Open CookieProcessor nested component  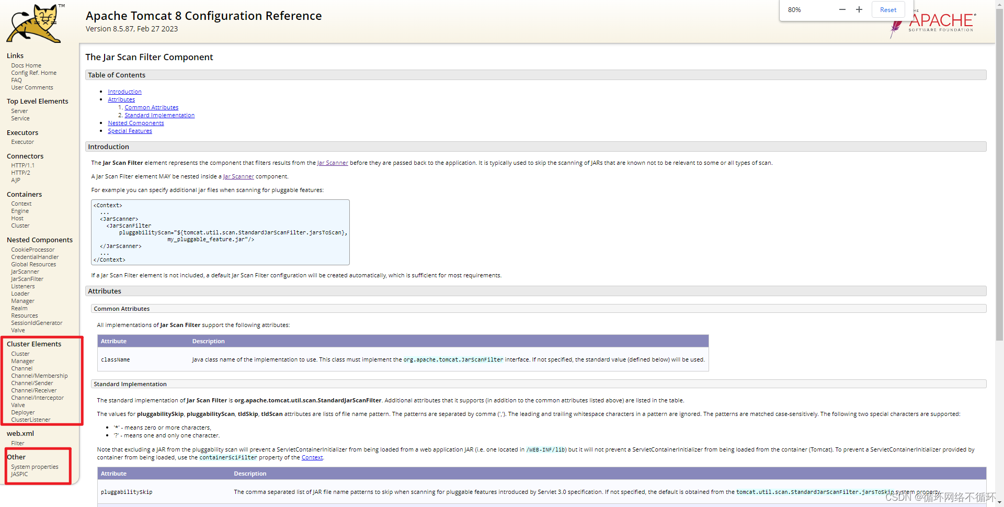tap(32, 250)
